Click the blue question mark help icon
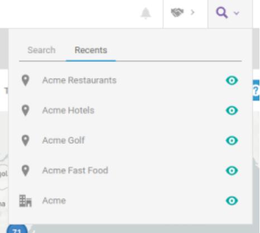 pyautogui.click(x=256, y=90)
